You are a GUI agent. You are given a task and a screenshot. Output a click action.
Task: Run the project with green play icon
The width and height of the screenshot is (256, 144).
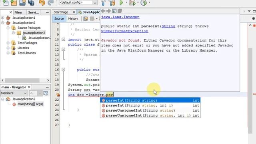[x=121, y=3]
